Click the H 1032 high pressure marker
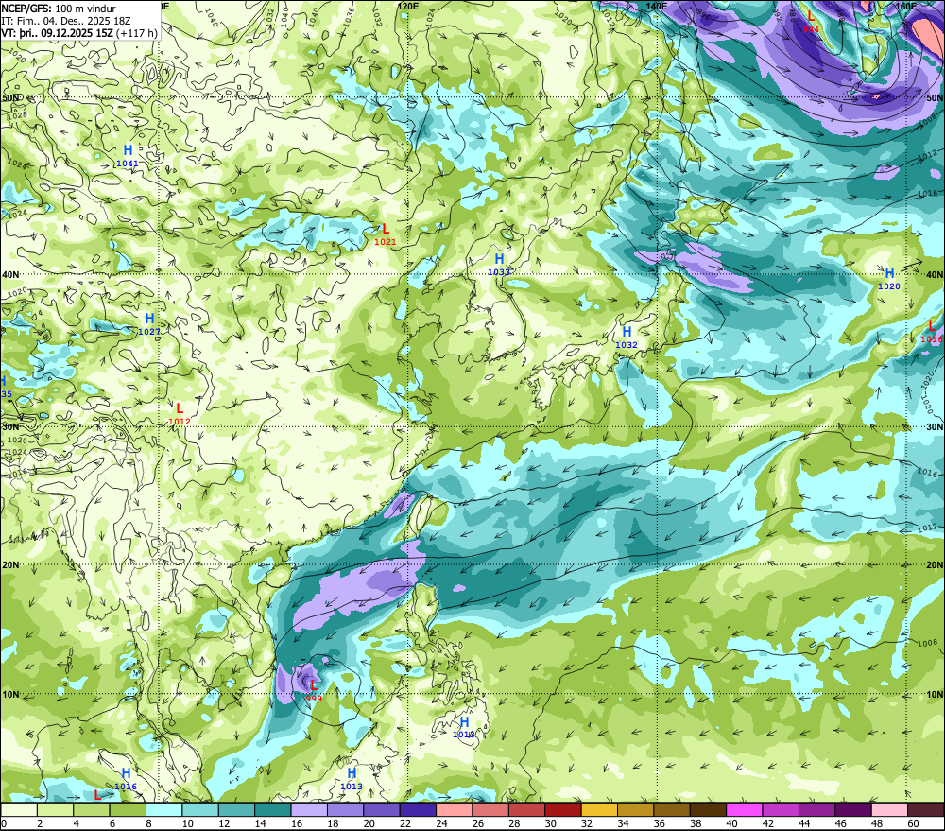The width and height of the screenshot is (945, 831). coord(627,338)
